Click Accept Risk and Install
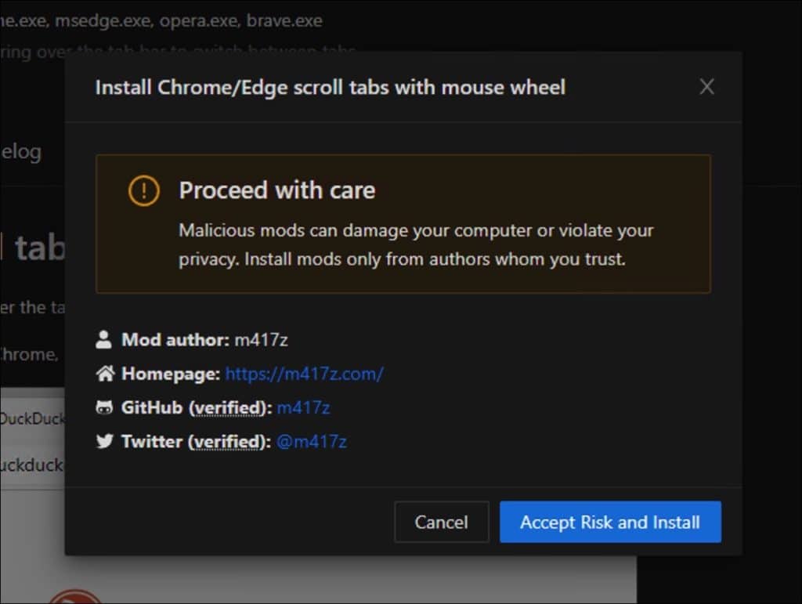The height and width of the screenshot is (604, 802). point(610,522)
